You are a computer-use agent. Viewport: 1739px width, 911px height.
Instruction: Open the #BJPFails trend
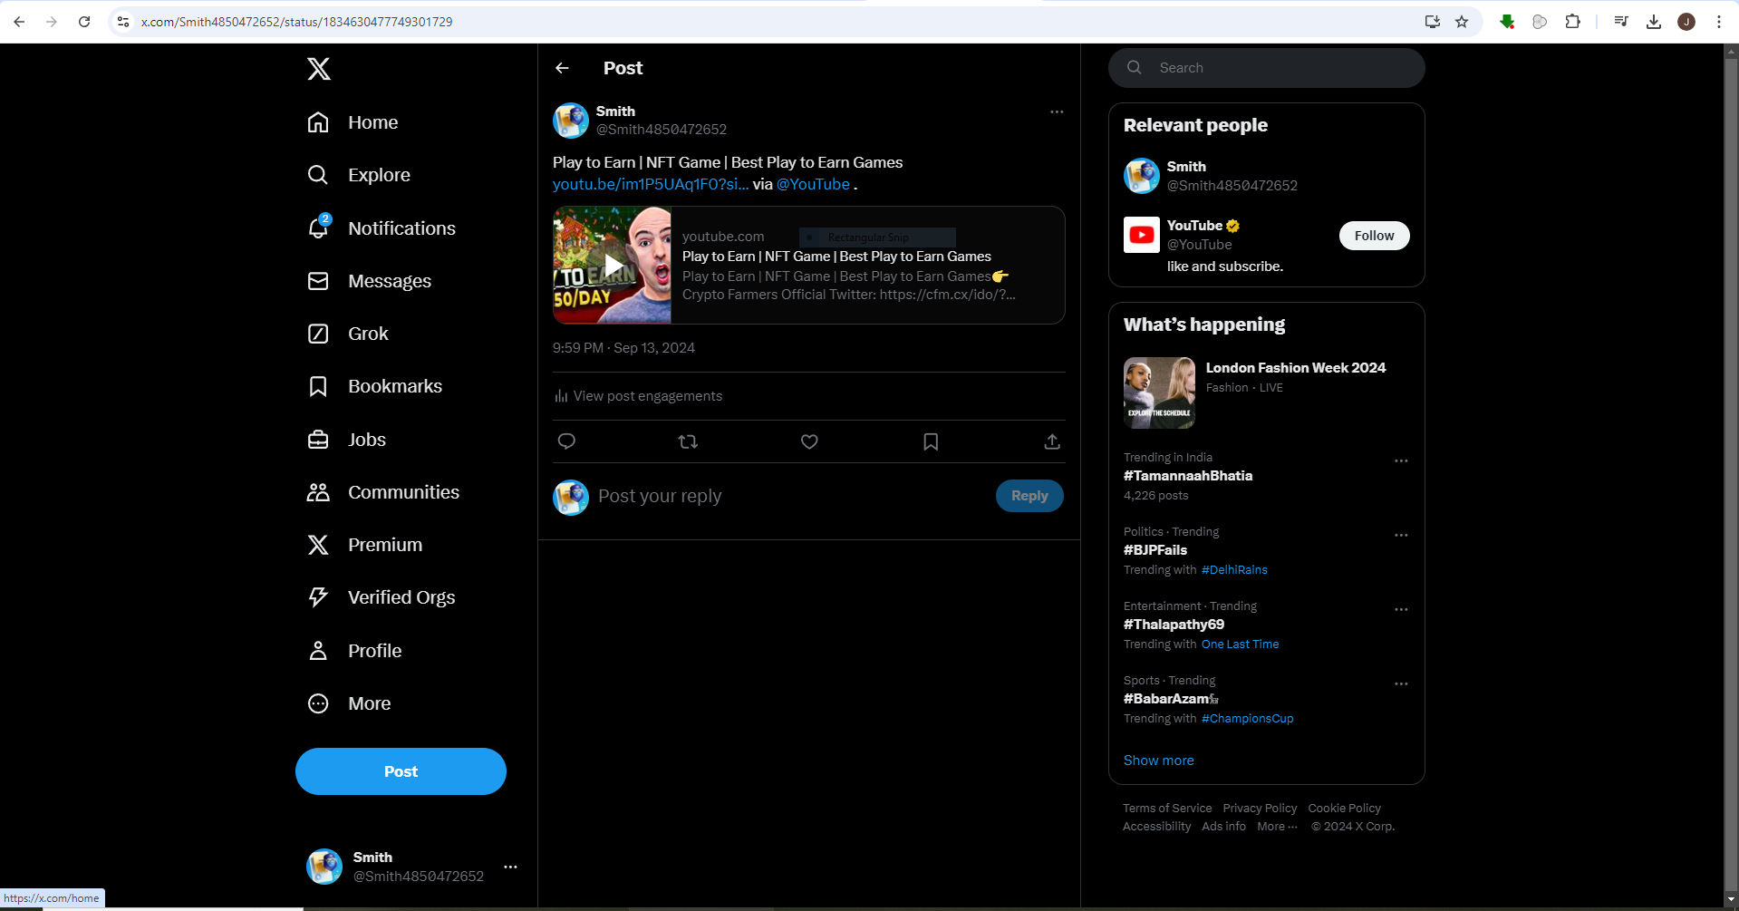(x=1155, y=550)
